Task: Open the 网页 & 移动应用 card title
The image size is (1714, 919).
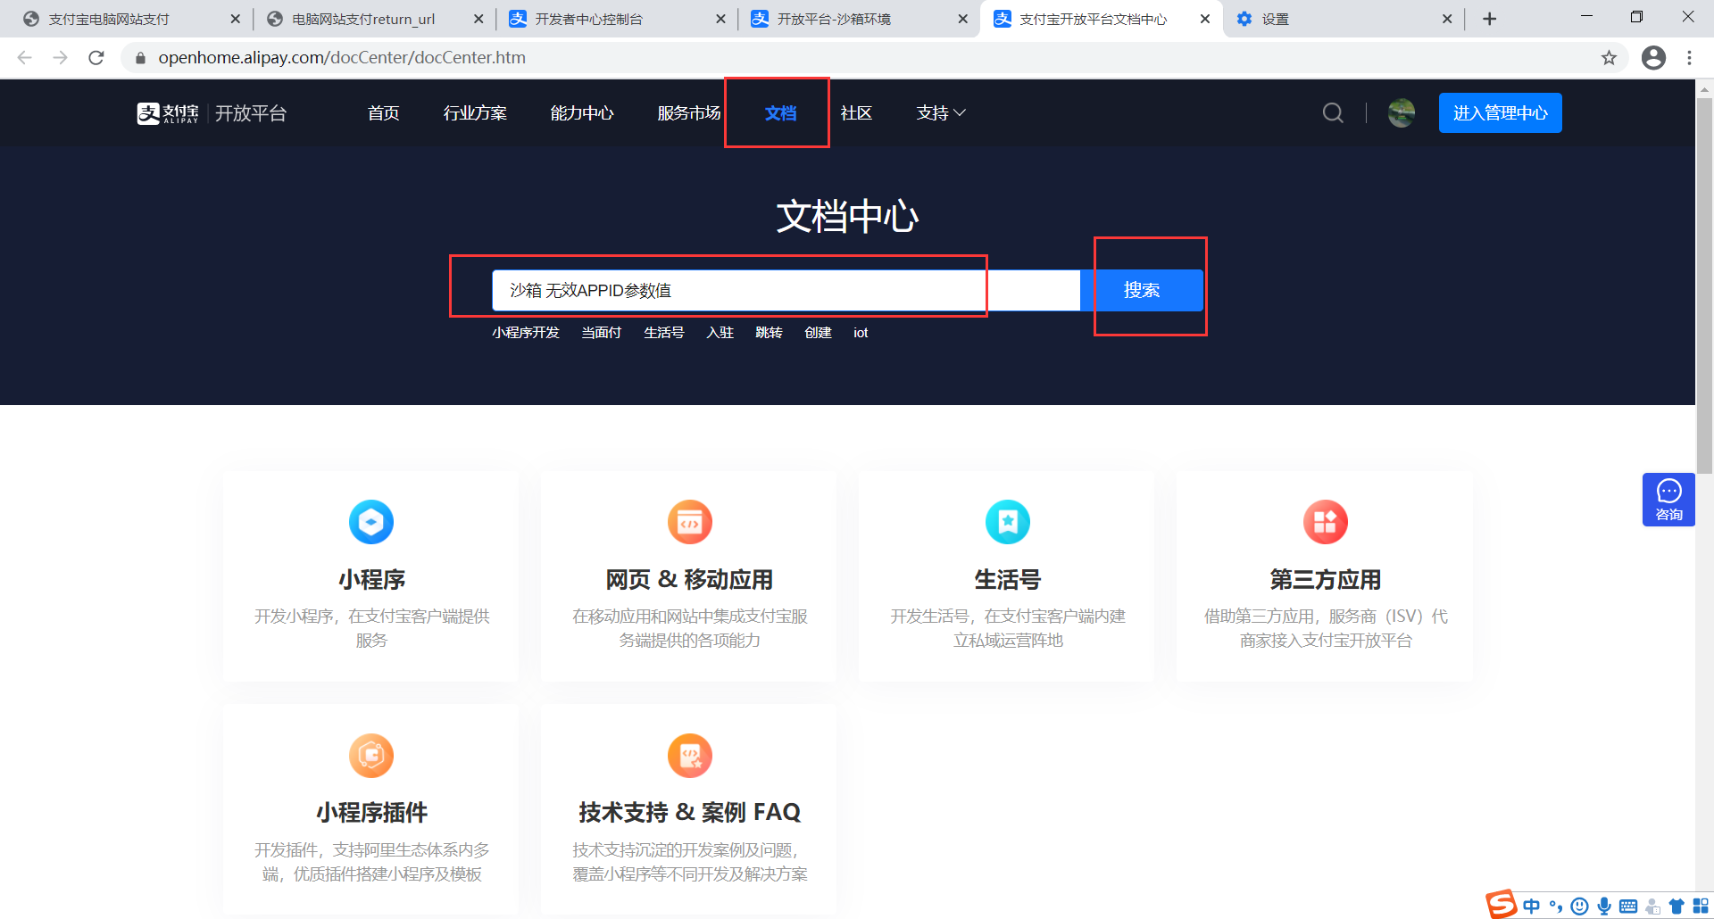Action: (x=689, y=580)
